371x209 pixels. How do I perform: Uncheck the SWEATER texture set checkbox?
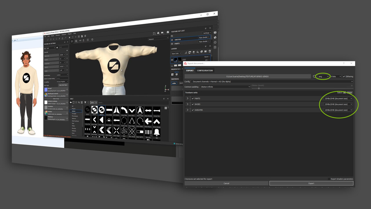193,110
